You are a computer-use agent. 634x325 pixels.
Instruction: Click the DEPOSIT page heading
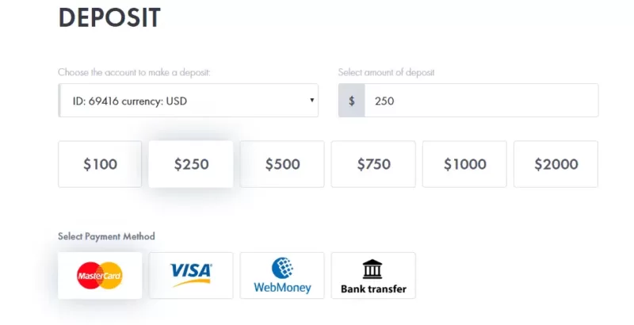click(x=109, y=17)
